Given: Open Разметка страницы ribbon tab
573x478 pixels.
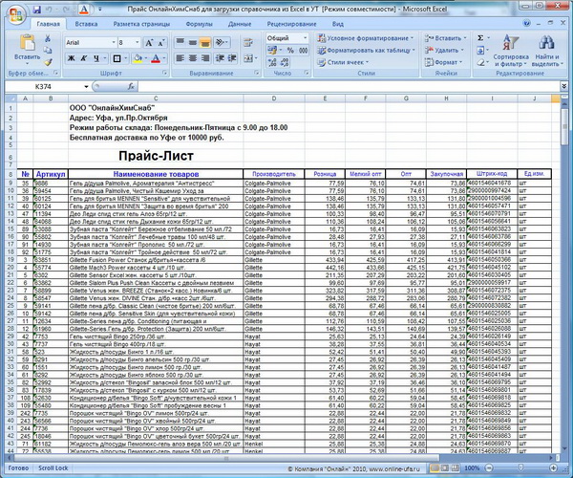Looking at the screenshot, I should (x=141, y=24).
